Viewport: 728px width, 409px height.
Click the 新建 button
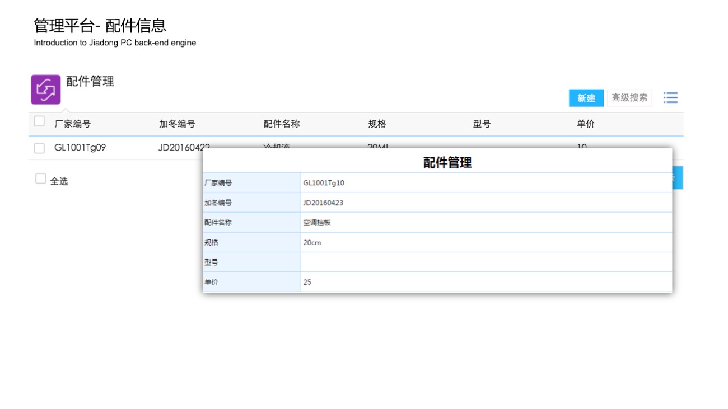point(586,98)
